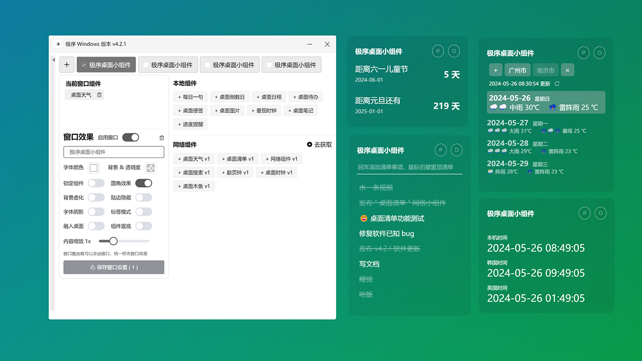Add a city with weather widget plus button
Screen dimensions: 642x361
pyautogui.click(x=496, y=70)
